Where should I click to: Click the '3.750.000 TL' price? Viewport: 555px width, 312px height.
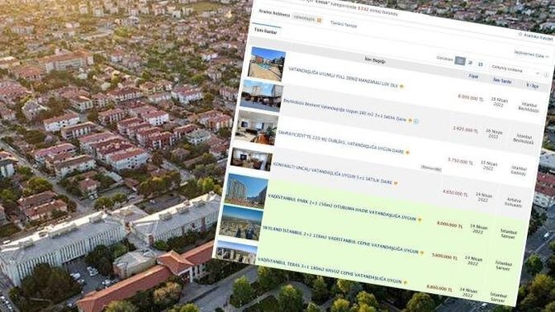point(460,161)
